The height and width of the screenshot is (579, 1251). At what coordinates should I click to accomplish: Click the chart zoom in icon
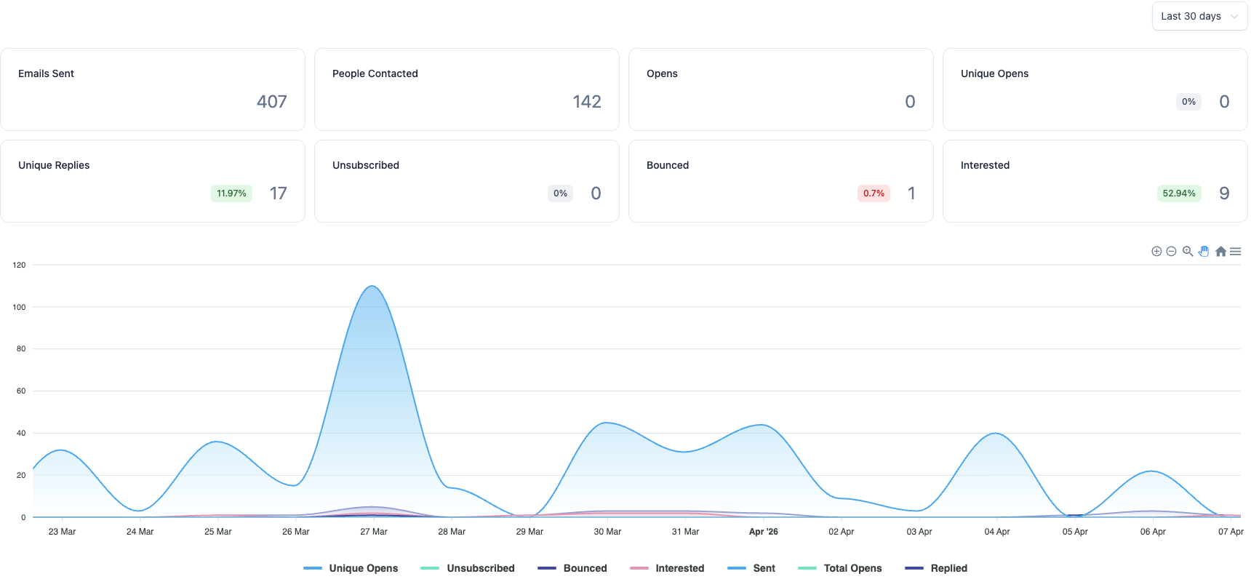pos(1156,252)
